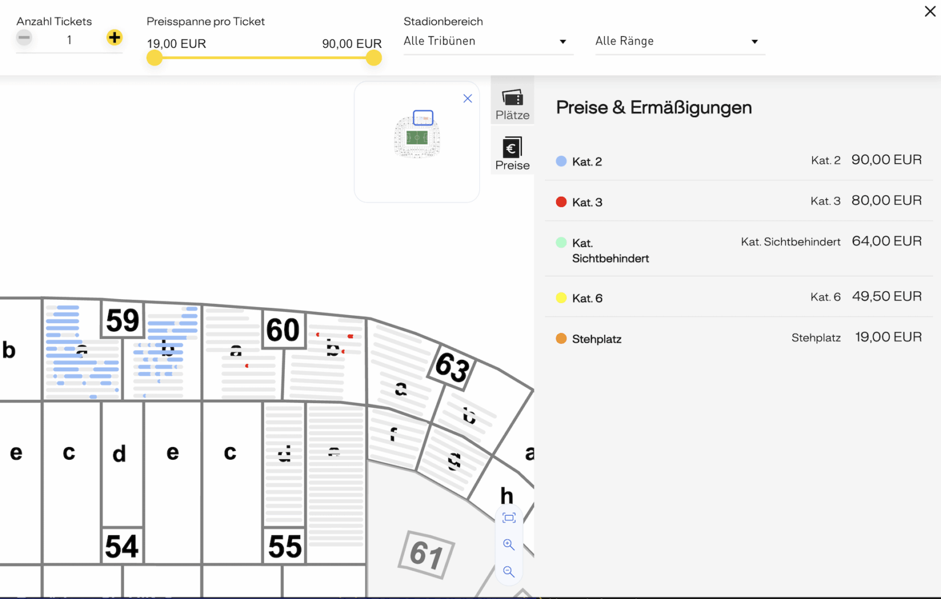Toggle the orange Stehplatz category dot
Viewport: 941px width, 599px height.
click(x=561, y=338)
